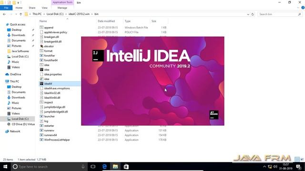Open Downloads under Quick access
Viewport: 305px width, 171px height.
pyautogui.click(x=18, y=35)
